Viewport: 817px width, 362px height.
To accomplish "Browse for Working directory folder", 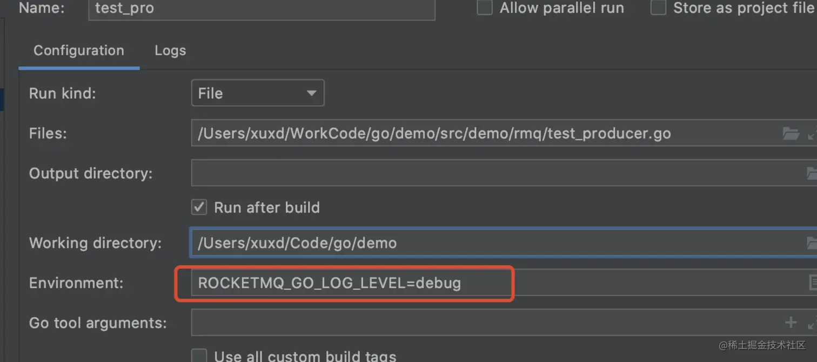I will (x=811, y=243).
